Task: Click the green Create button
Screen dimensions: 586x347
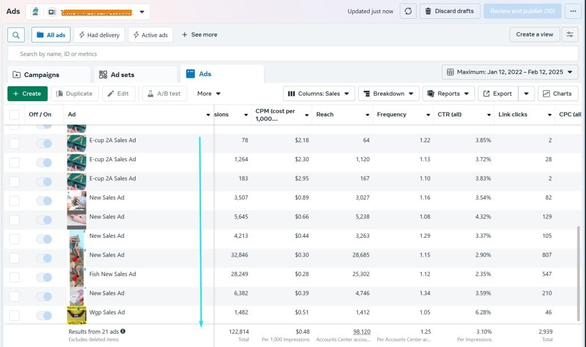Action: pos(27,94)
